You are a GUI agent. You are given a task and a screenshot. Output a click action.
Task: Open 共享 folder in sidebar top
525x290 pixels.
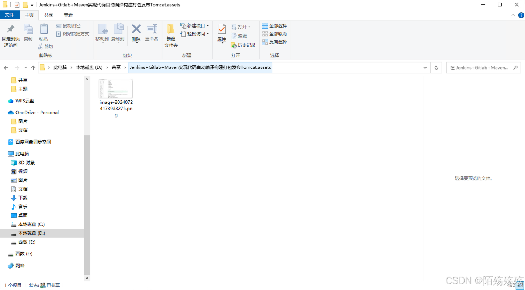[23, 80]
